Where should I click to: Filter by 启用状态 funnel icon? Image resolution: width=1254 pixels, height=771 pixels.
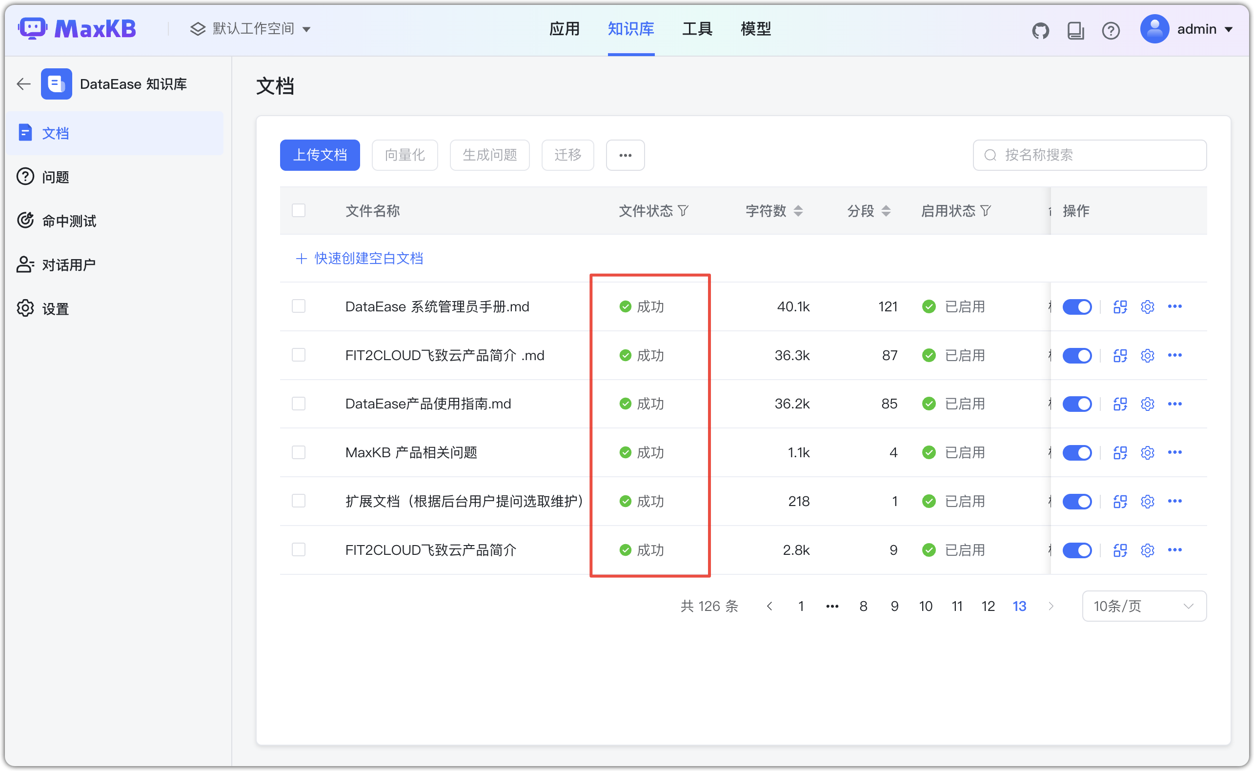985,211
